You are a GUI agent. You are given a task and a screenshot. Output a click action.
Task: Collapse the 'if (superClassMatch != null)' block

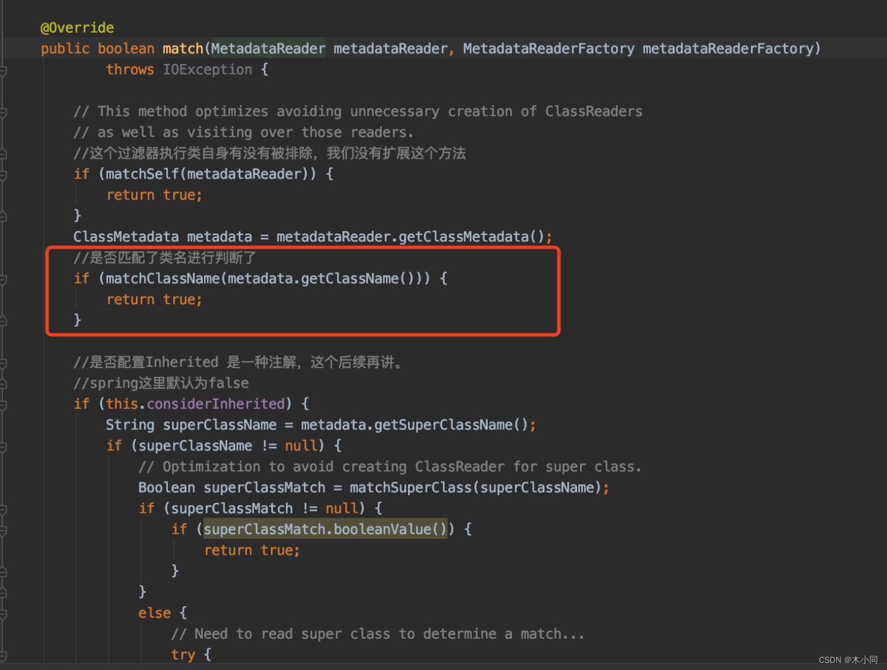coord(3,509)
